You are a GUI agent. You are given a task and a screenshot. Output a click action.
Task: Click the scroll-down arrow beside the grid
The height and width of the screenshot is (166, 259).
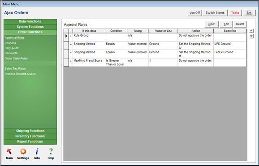[251, 36]
